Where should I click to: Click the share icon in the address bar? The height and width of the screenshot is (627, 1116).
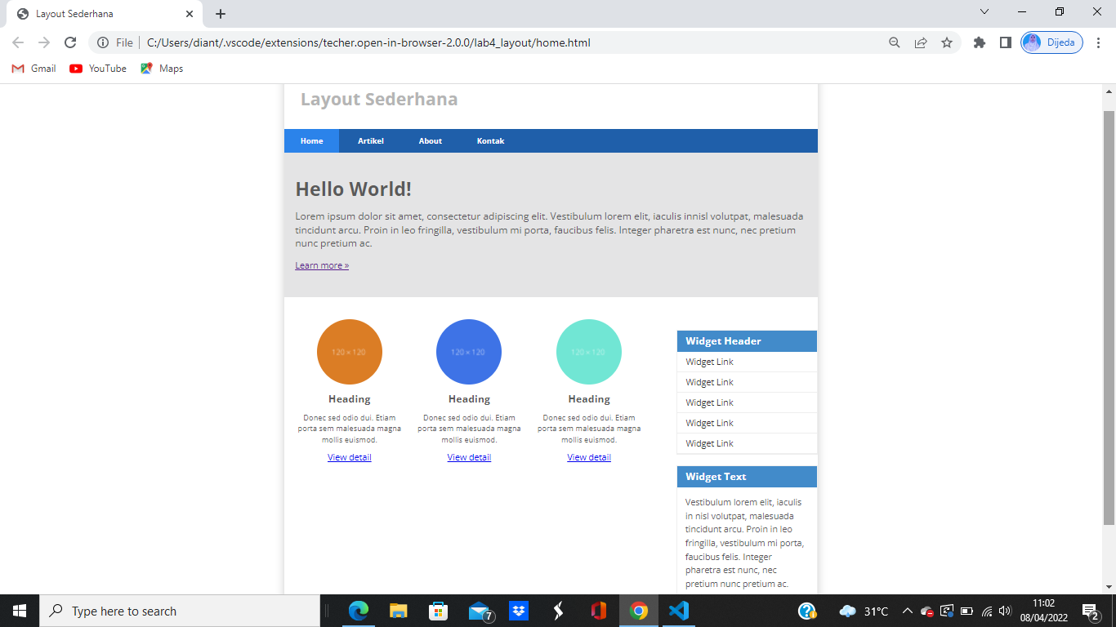(x=921, y=42)
